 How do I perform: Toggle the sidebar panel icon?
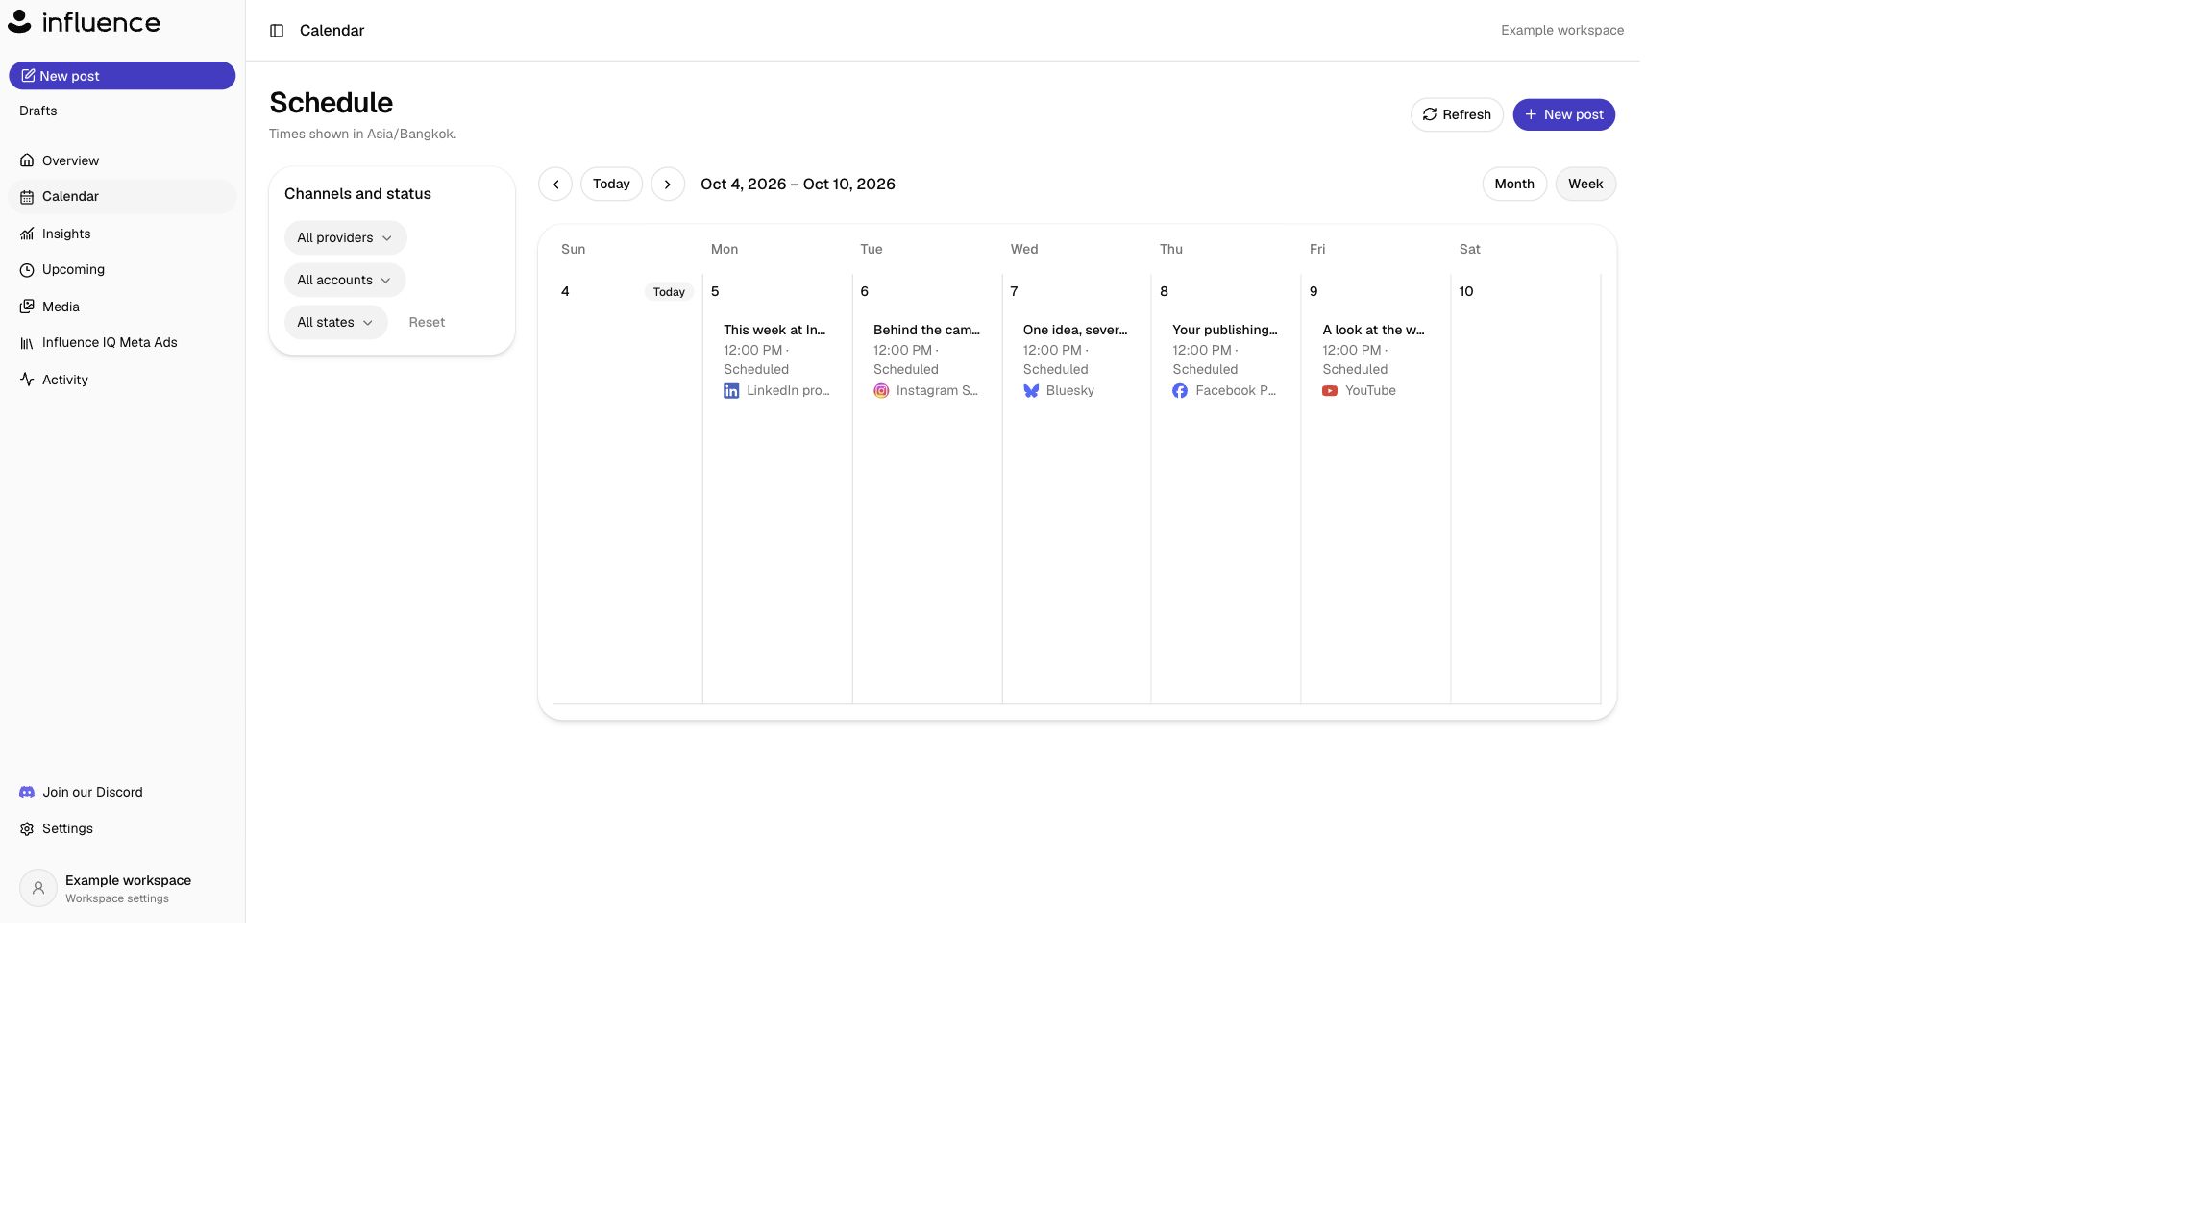pos(277,31)
